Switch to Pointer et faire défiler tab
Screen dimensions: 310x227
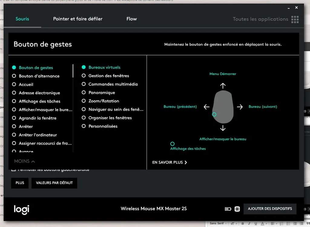pos(78,19)
